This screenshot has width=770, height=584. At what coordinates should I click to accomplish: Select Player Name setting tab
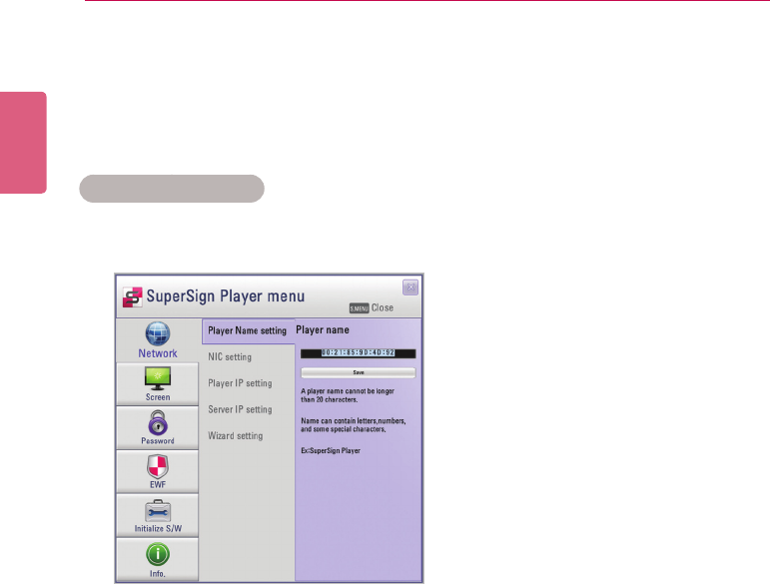tap(248, 330)
